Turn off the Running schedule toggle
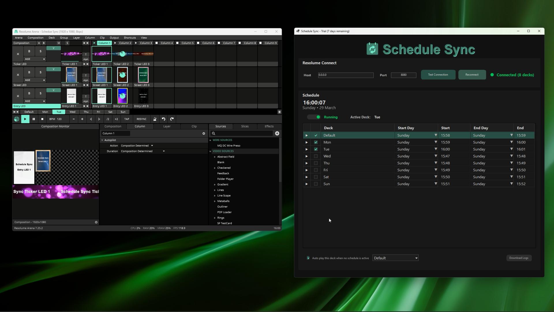This screenshot has width=554, height=312. 314,117
